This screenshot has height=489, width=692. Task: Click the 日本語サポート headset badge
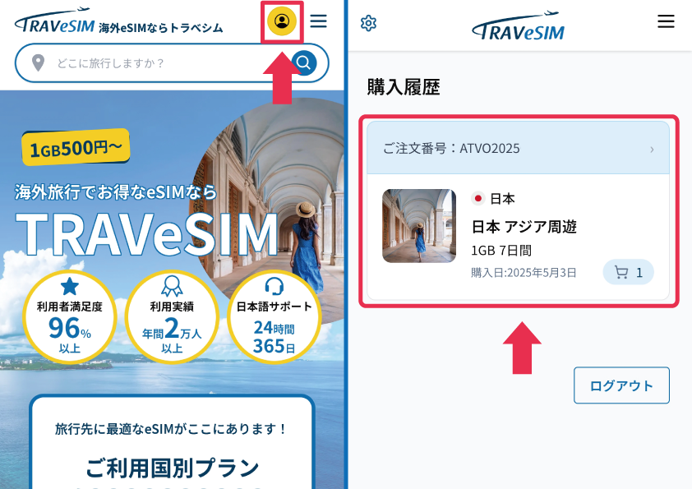click(274, 317)
